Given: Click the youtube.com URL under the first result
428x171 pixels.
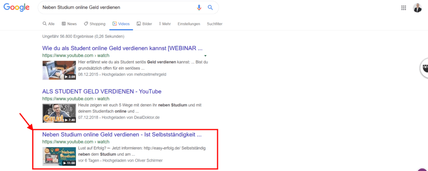Looking at the screenshot, I should pos(76,55).
